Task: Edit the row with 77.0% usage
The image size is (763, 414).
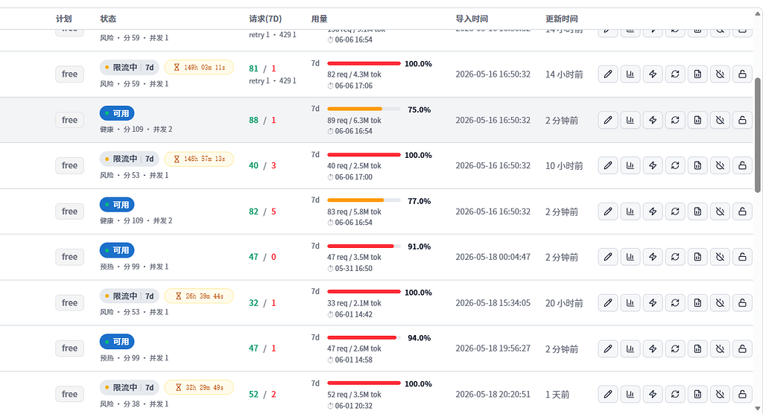Action: [608, 211]
